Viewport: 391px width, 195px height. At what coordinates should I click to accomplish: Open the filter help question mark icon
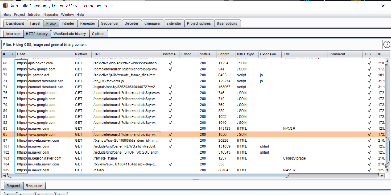387,44
